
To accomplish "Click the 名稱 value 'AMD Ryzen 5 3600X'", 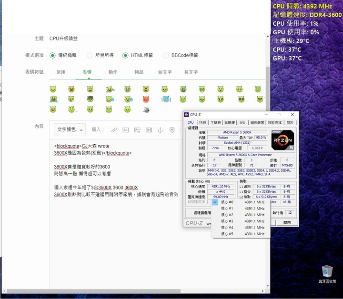I will pos(237,132).
